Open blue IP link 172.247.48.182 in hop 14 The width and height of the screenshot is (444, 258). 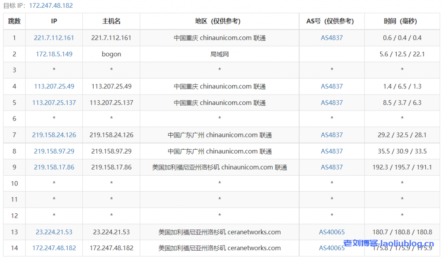pyautogui.click(x=54, y=248)
